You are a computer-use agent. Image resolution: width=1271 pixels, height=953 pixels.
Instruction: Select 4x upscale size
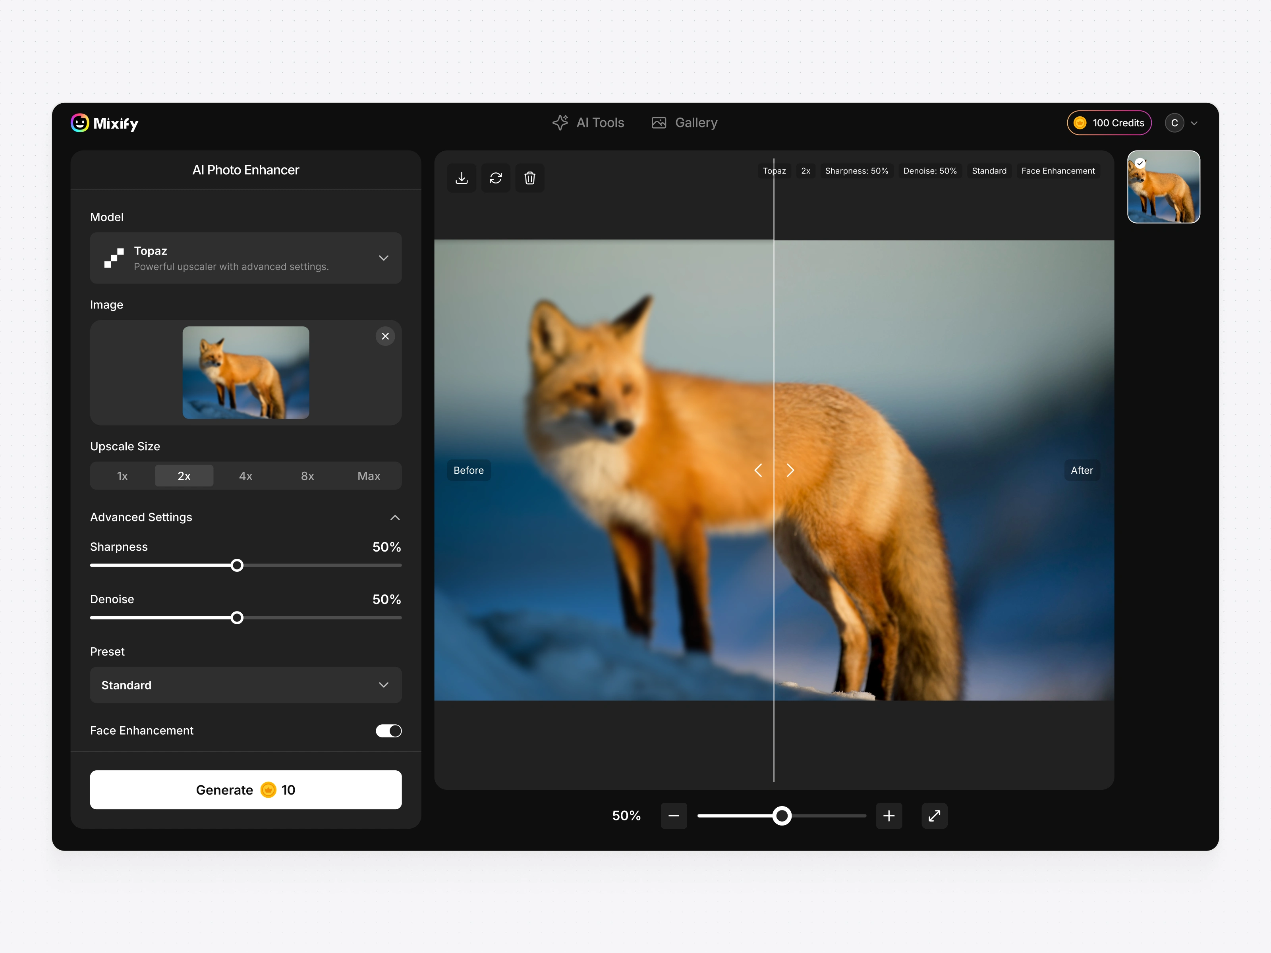[x=245, y=476]
